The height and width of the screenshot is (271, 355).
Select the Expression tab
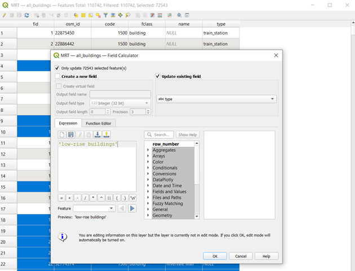click(68, 123)
